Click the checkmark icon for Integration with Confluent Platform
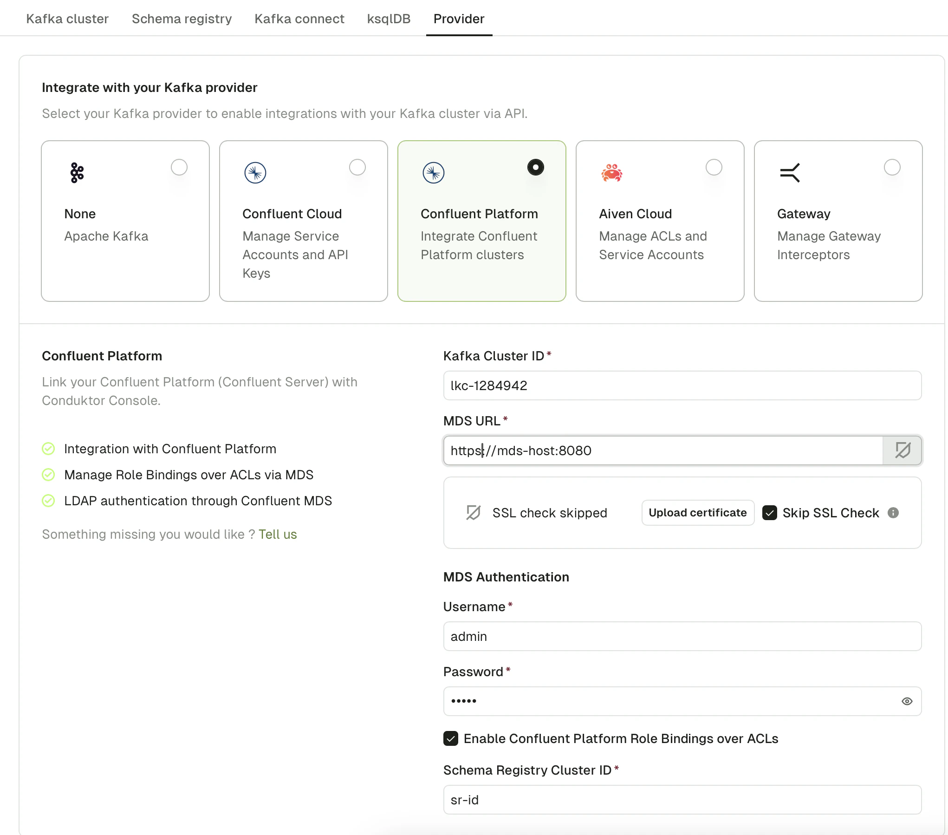 click(x=48, y=449)
